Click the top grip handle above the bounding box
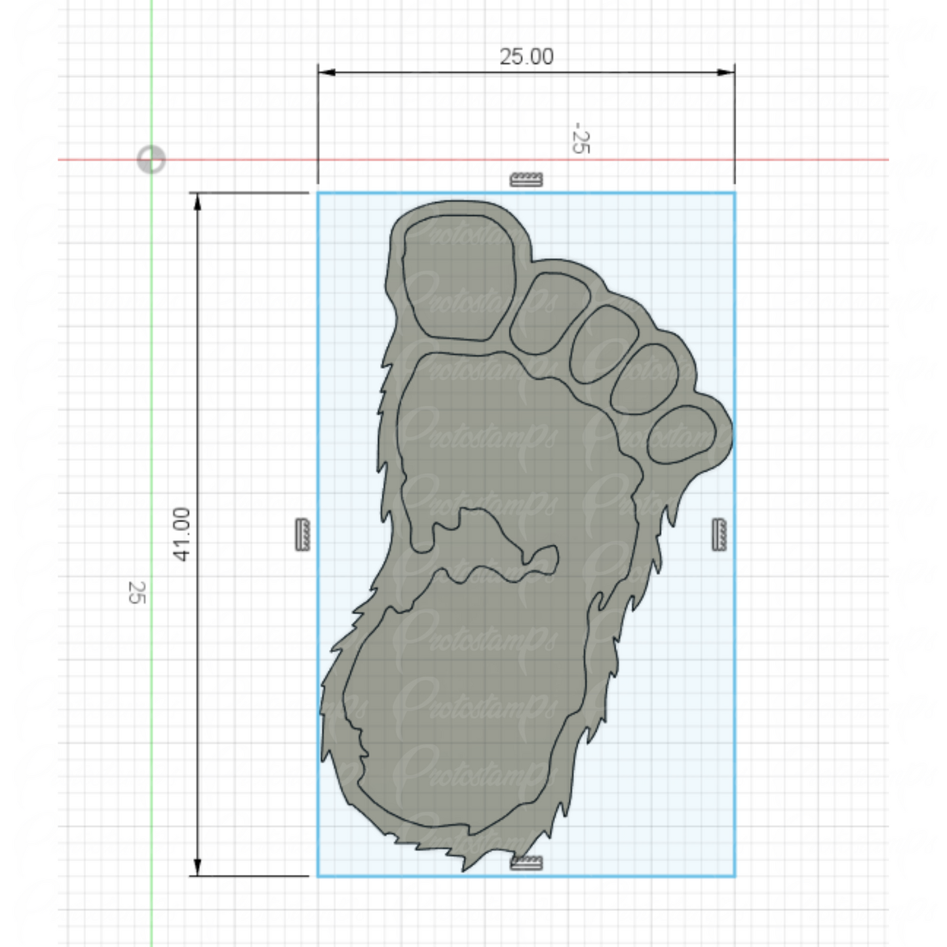 [525, 179]
